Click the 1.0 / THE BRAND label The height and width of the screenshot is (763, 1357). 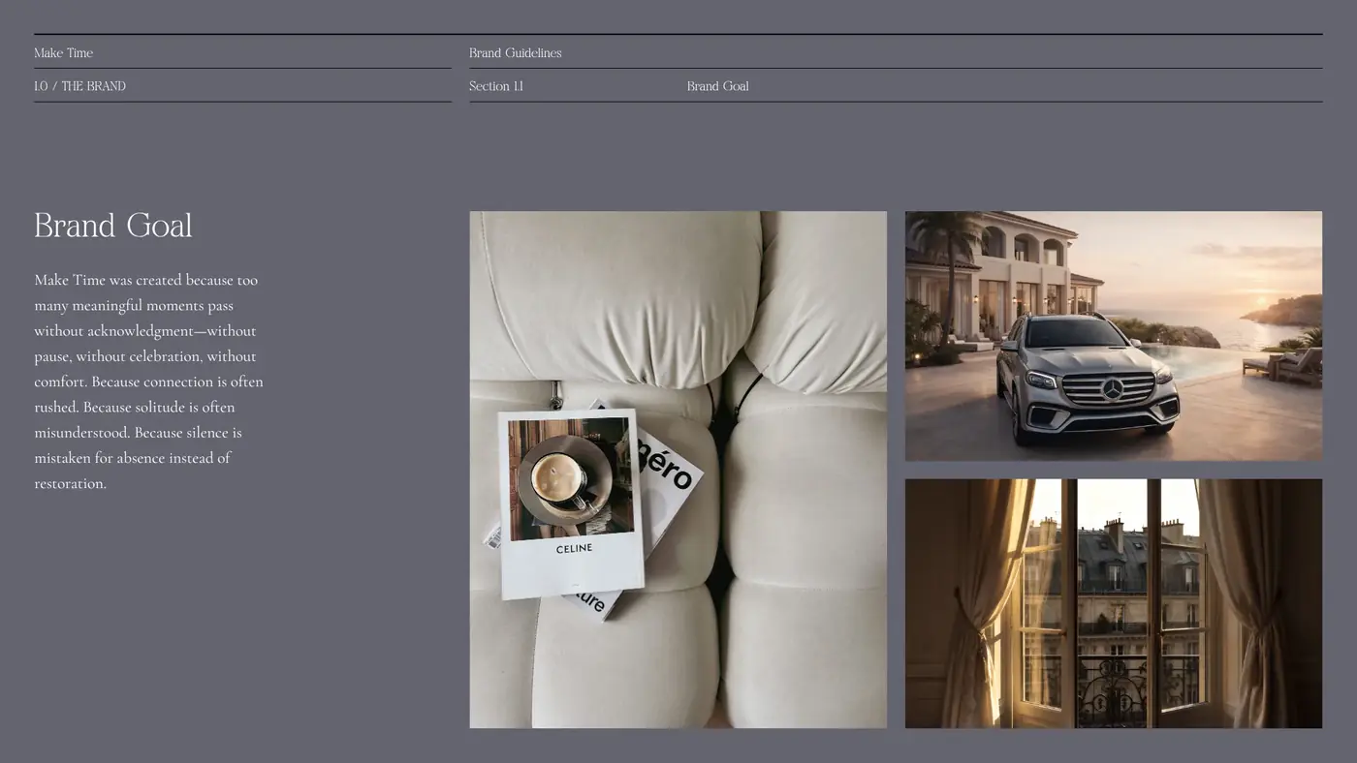[x=80, y=86]
